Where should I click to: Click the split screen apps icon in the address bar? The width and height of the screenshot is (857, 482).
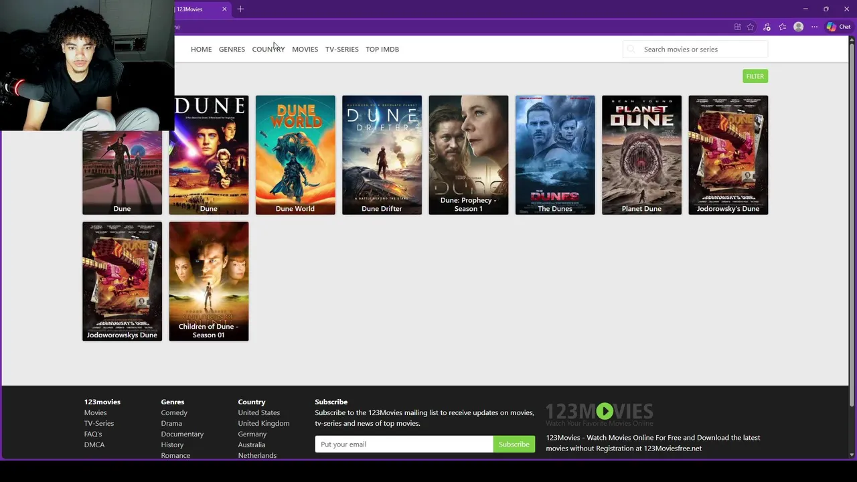point(737,27)
